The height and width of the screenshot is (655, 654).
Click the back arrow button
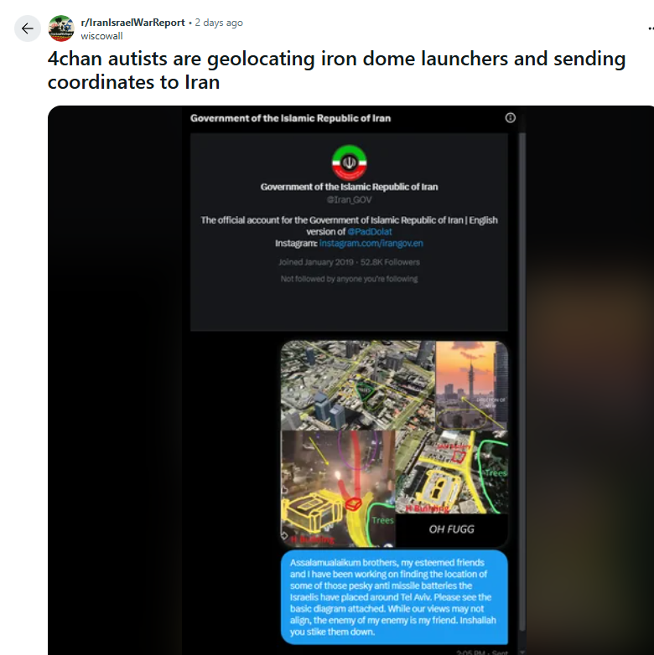pyautogui.click(x=28, y=28)
